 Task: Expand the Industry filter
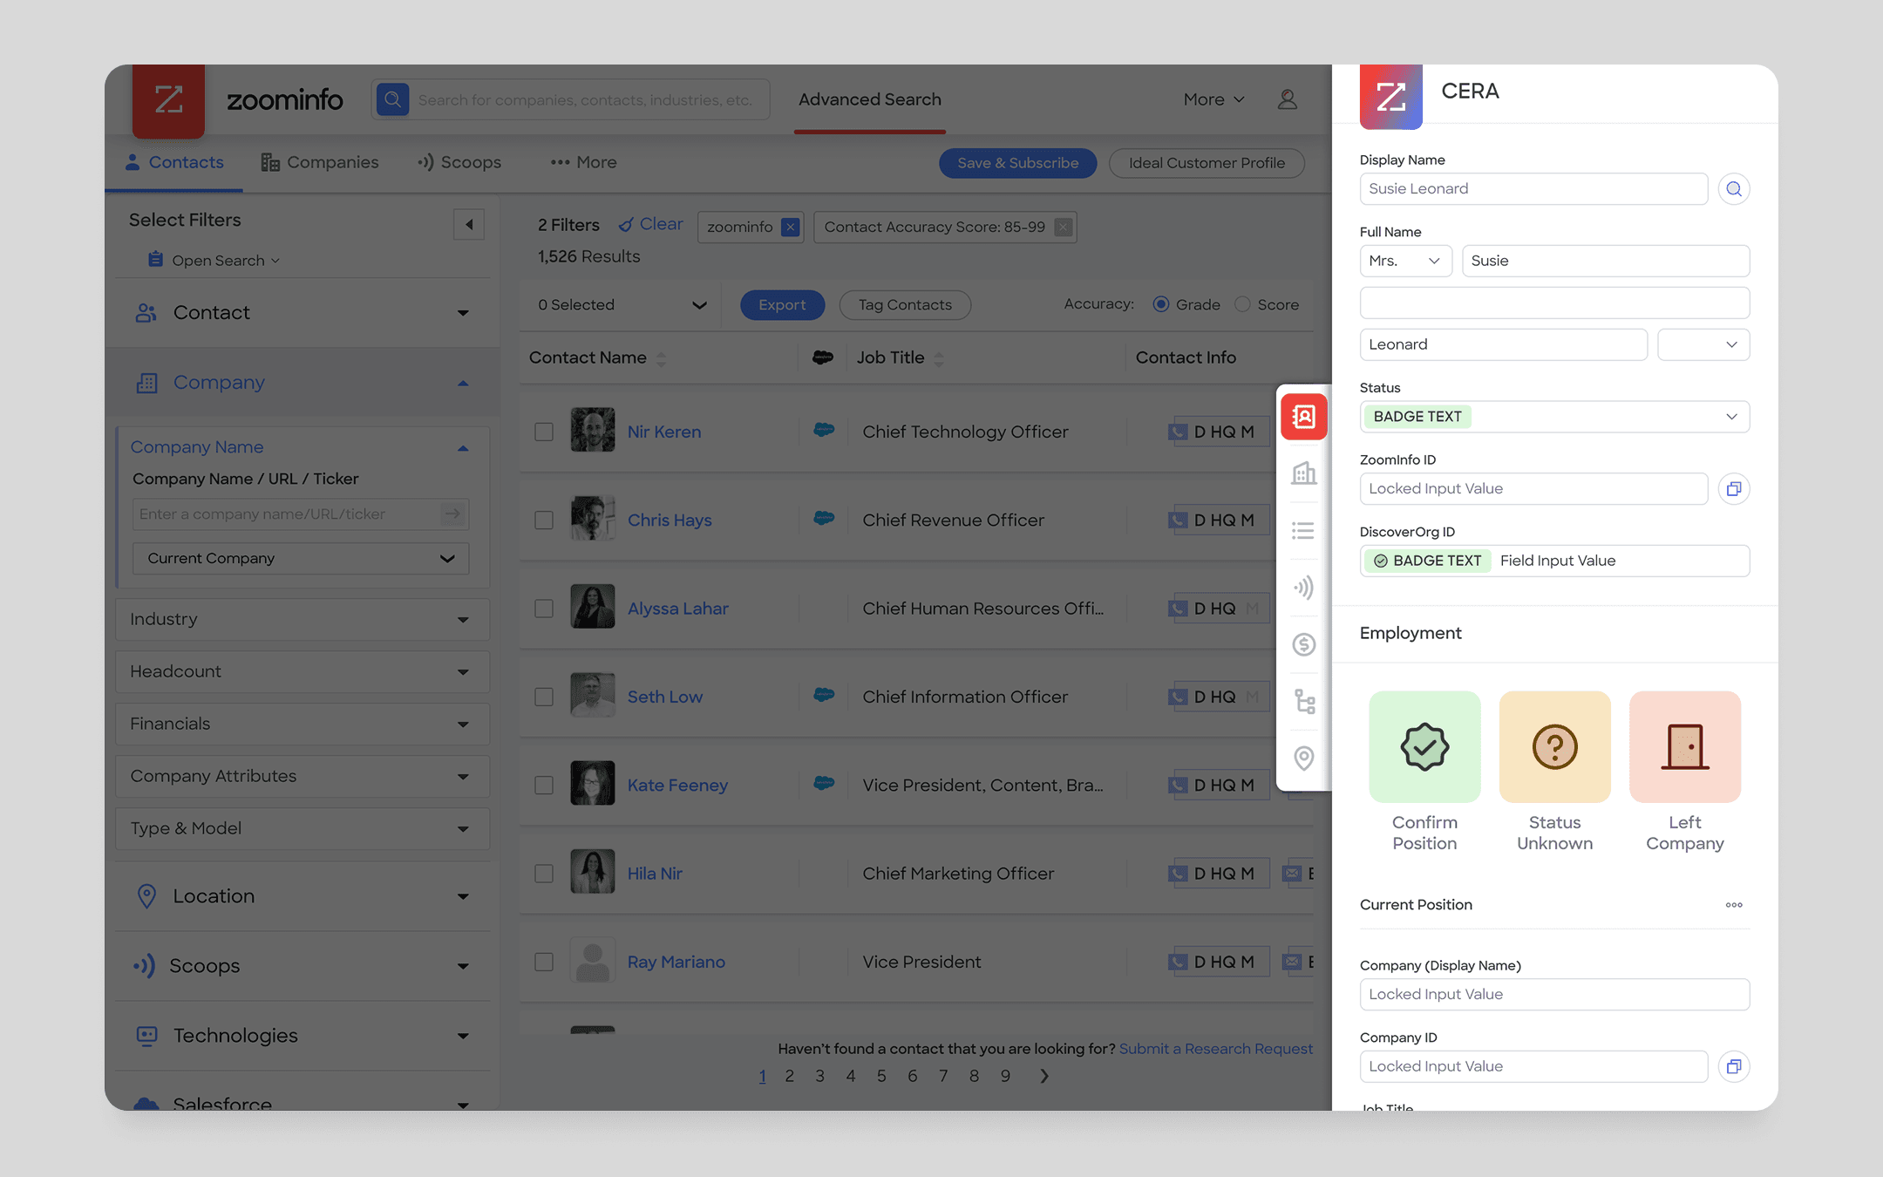303,620
